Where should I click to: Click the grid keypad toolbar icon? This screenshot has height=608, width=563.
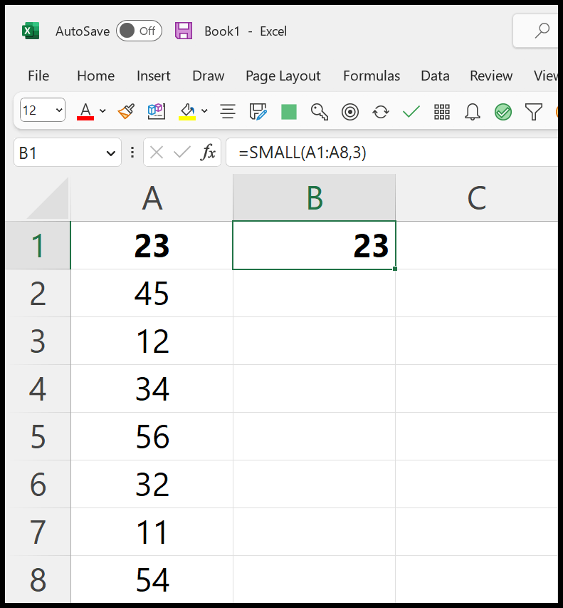(441, 112)
